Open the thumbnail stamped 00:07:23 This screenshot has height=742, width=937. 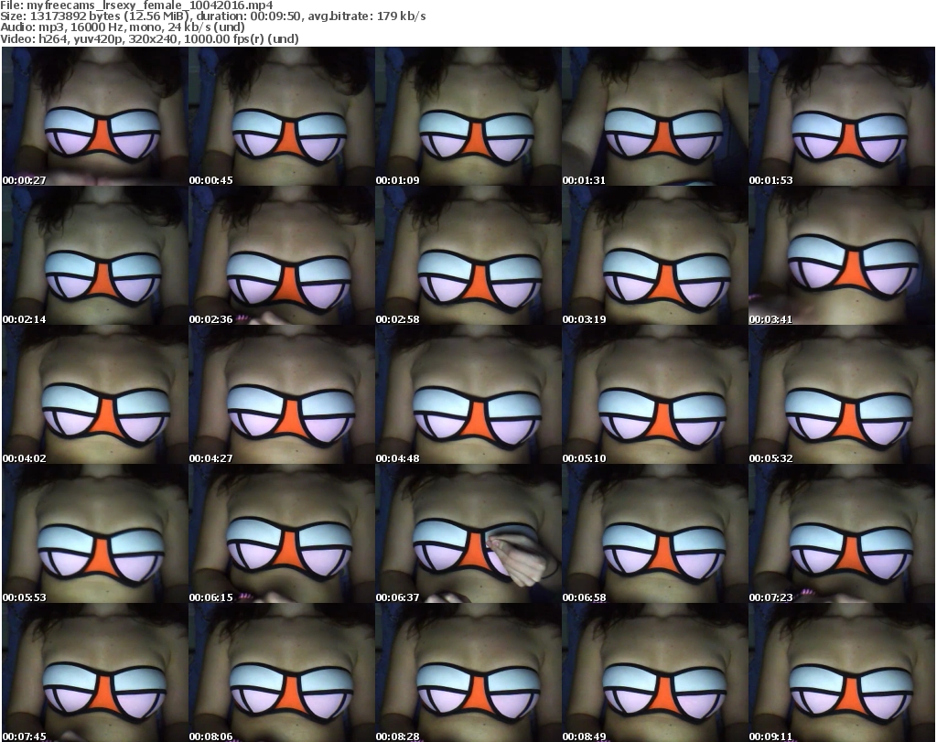[842, 533]
